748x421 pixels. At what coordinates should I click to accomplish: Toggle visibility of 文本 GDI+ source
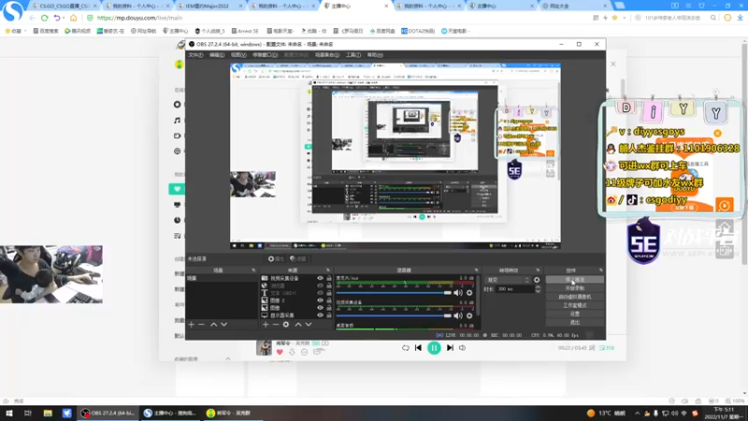[x=320, y=293]
